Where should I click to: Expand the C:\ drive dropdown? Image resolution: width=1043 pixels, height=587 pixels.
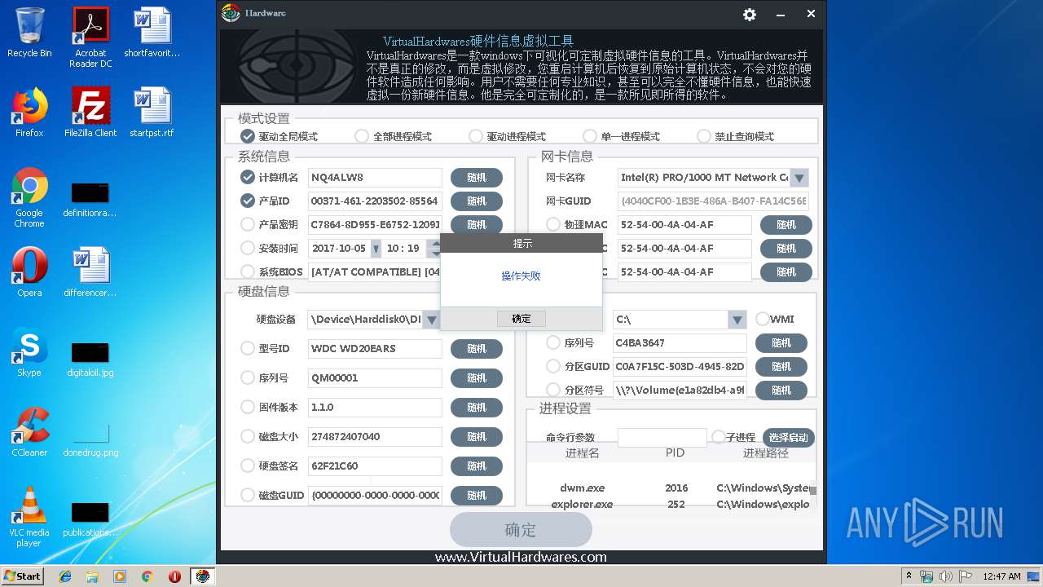coord(737,320)
